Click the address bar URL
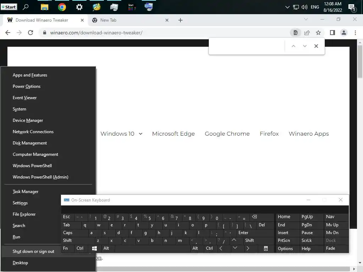This screenshot has width=363, height=272. tap(96, 33)
